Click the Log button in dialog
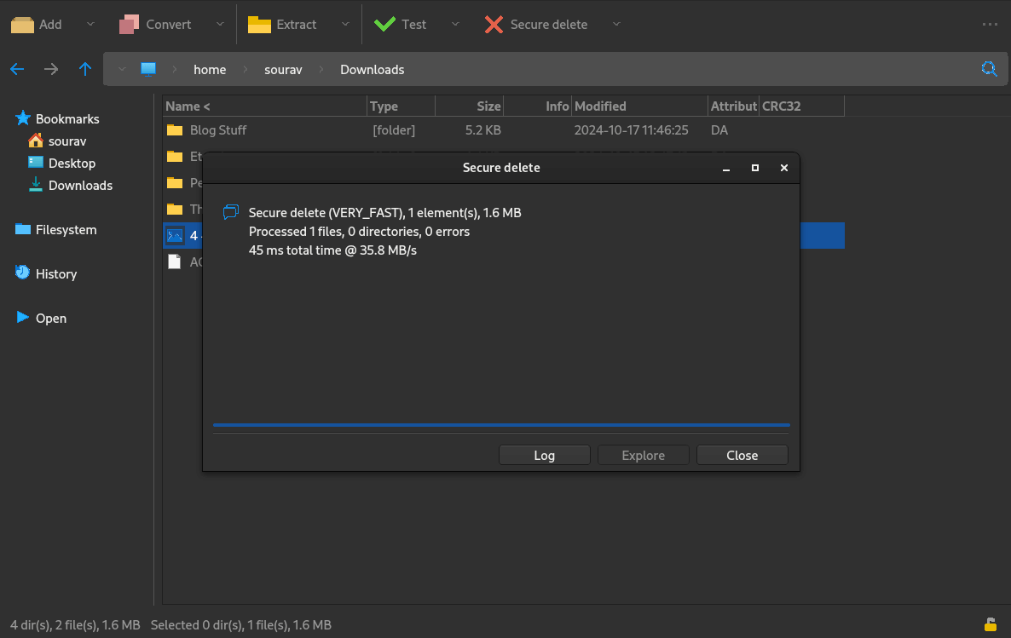Viewport: 1011px width, 638px height. 544,456
